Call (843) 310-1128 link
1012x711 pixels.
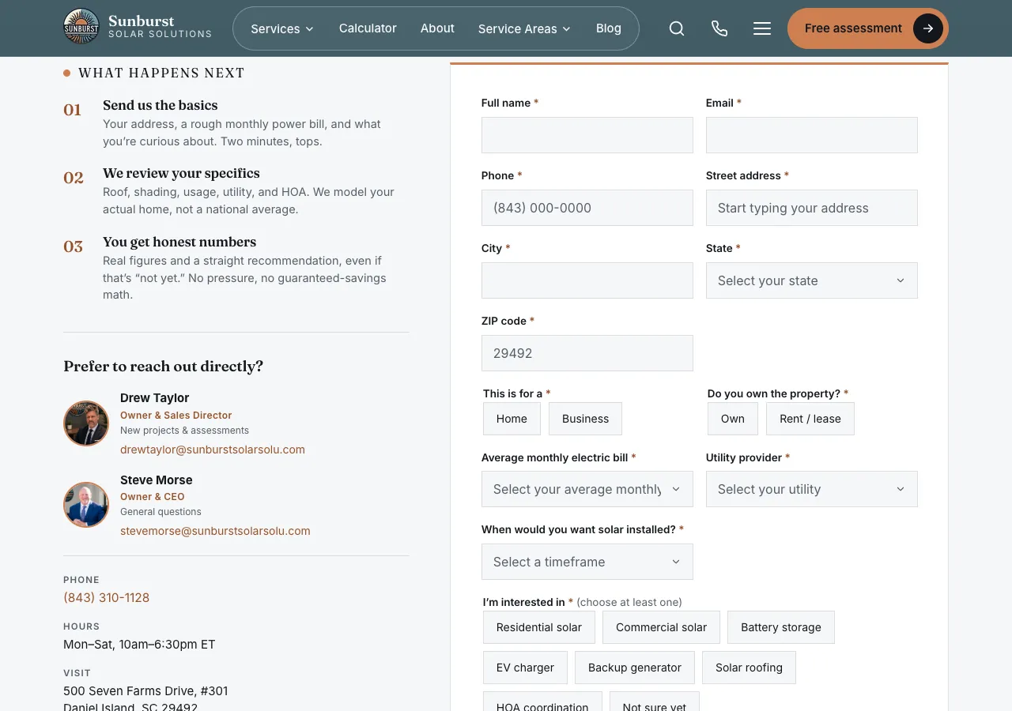107,597
